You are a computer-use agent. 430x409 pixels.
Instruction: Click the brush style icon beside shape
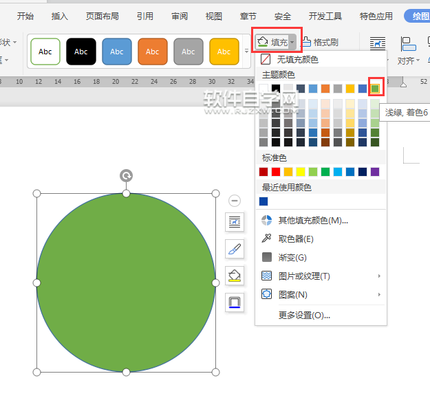pyautogui.click(x=235, y=249)
